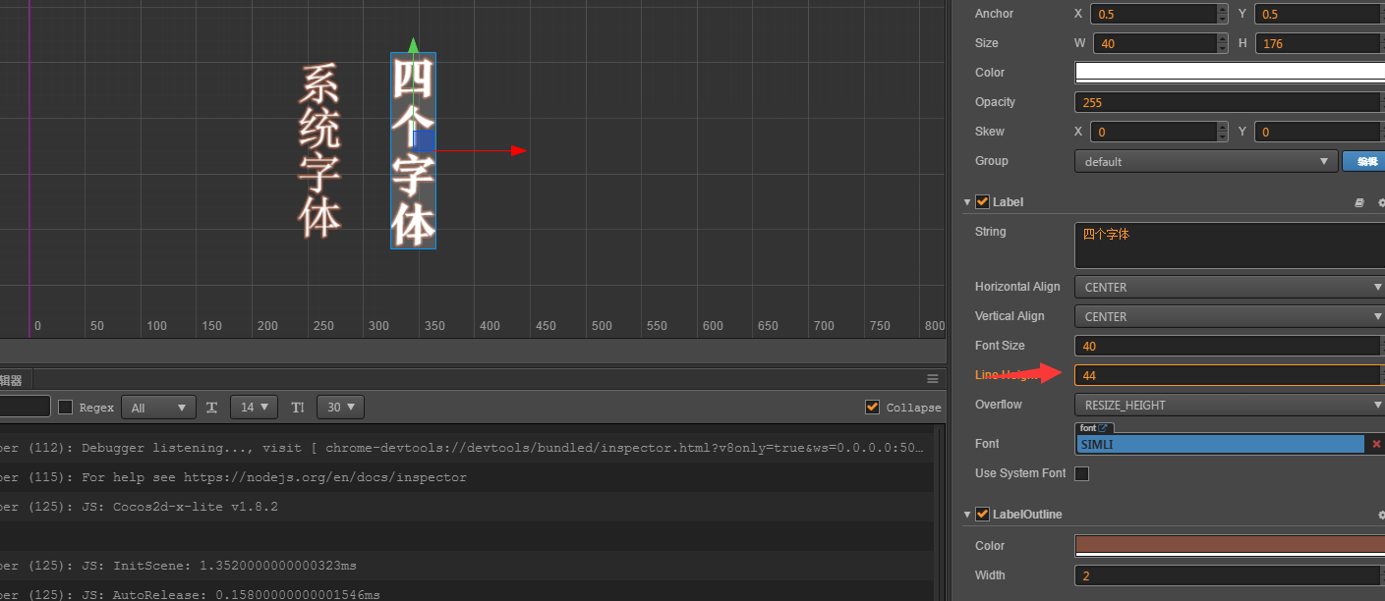Grab the green Y-axis gizmo arrow

414,44
